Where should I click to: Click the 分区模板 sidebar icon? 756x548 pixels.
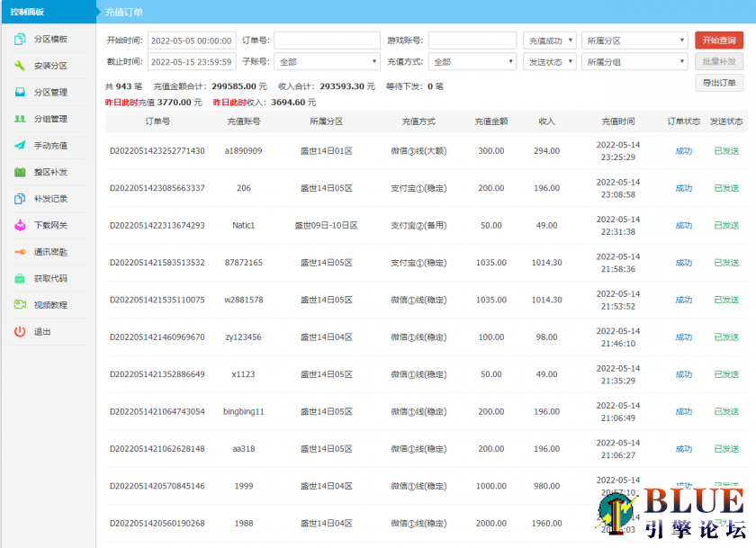click(x=20, y=40)
